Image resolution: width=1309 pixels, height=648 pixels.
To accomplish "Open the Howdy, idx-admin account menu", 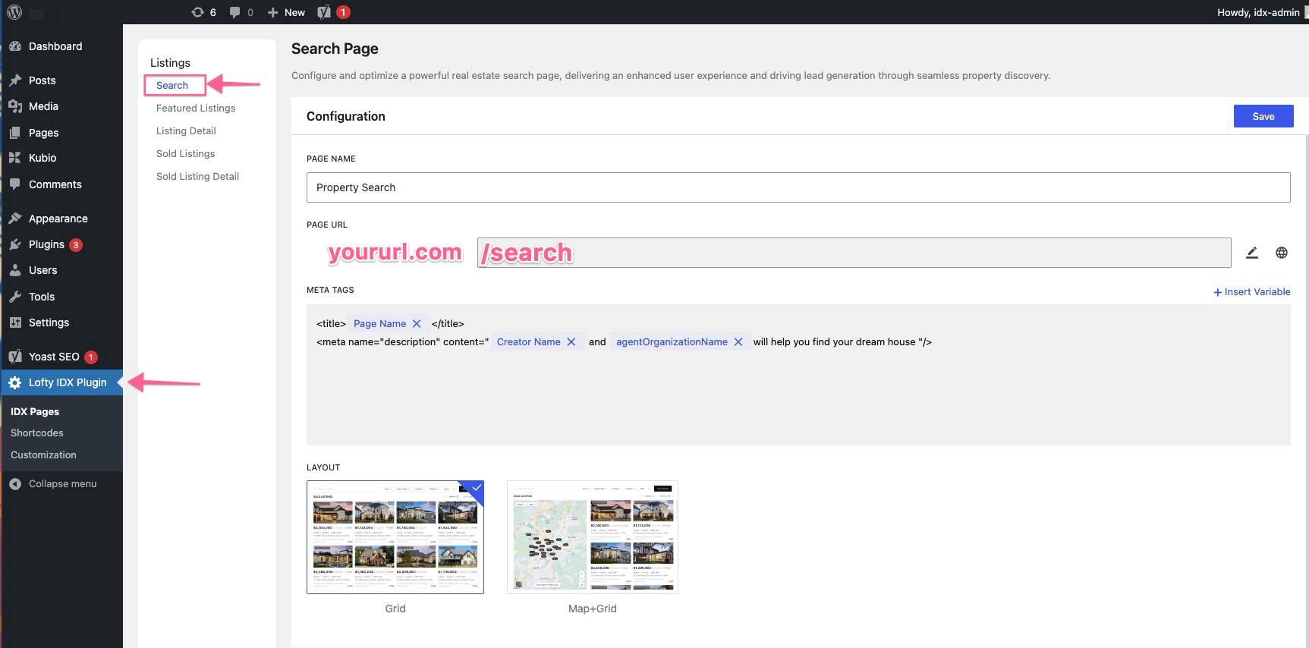I will 1257,12.
